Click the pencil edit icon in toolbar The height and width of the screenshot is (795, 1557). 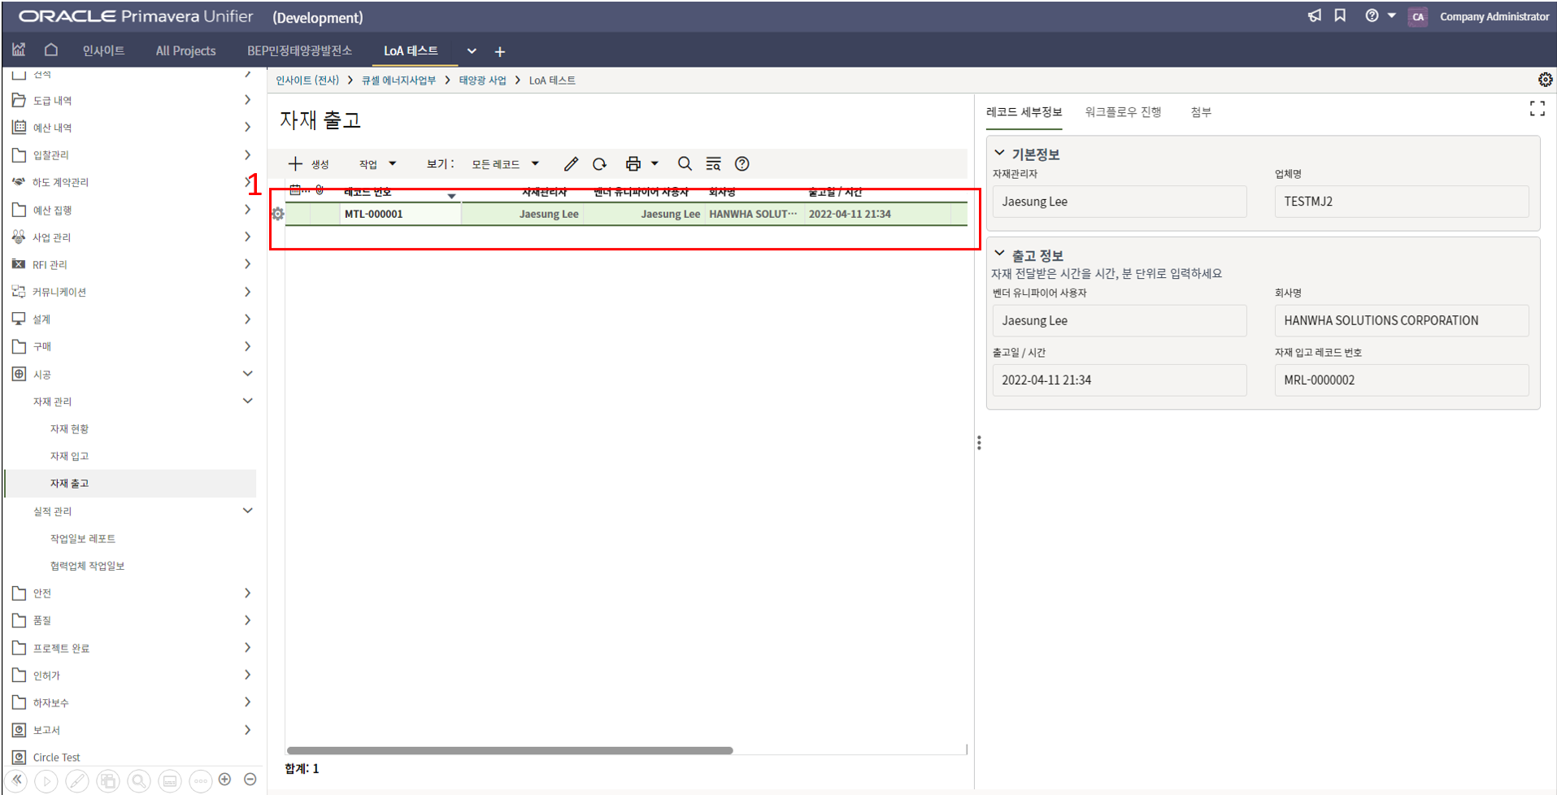[x=571, y=164]
